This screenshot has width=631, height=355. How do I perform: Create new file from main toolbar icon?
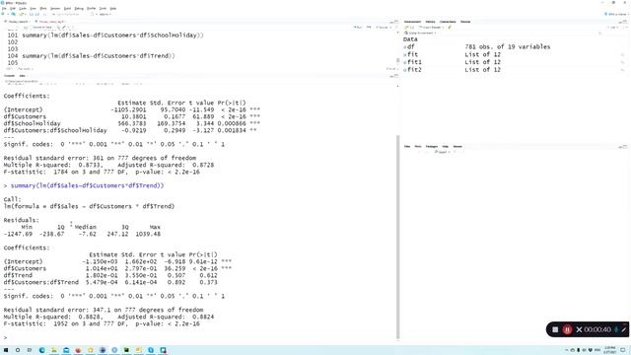(x=3, y=14)
